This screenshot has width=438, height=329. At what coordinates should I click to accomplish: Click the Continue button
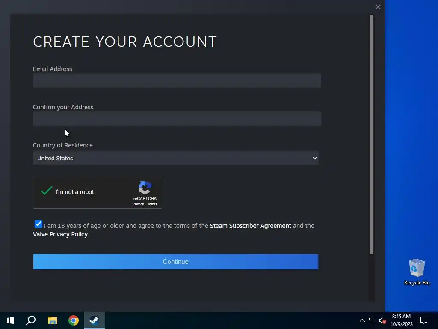[176, 262]
